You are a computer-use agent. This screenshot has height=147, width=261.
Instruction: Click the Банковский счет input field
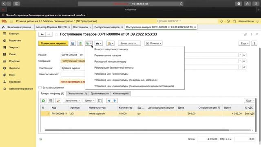coord(73,74)
